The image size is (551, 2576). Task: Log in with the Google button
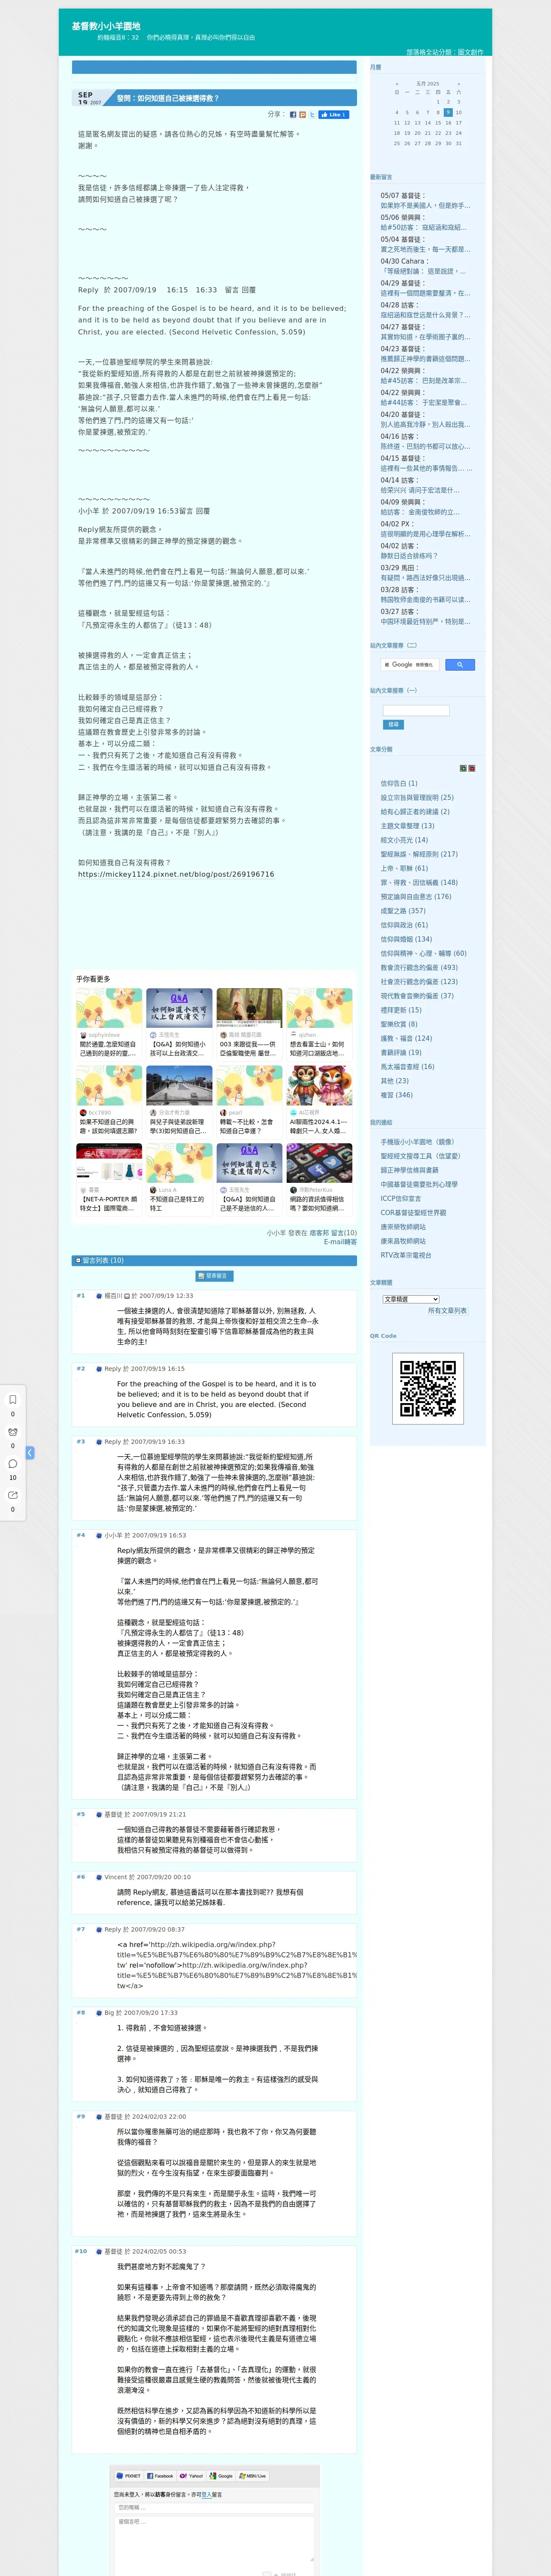(x=221, y=2476)
